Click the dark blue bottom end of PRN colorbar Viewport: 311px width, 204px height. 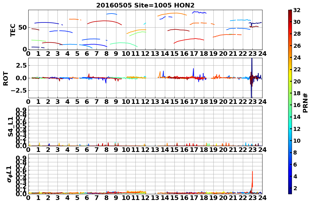tap(290, 192)
